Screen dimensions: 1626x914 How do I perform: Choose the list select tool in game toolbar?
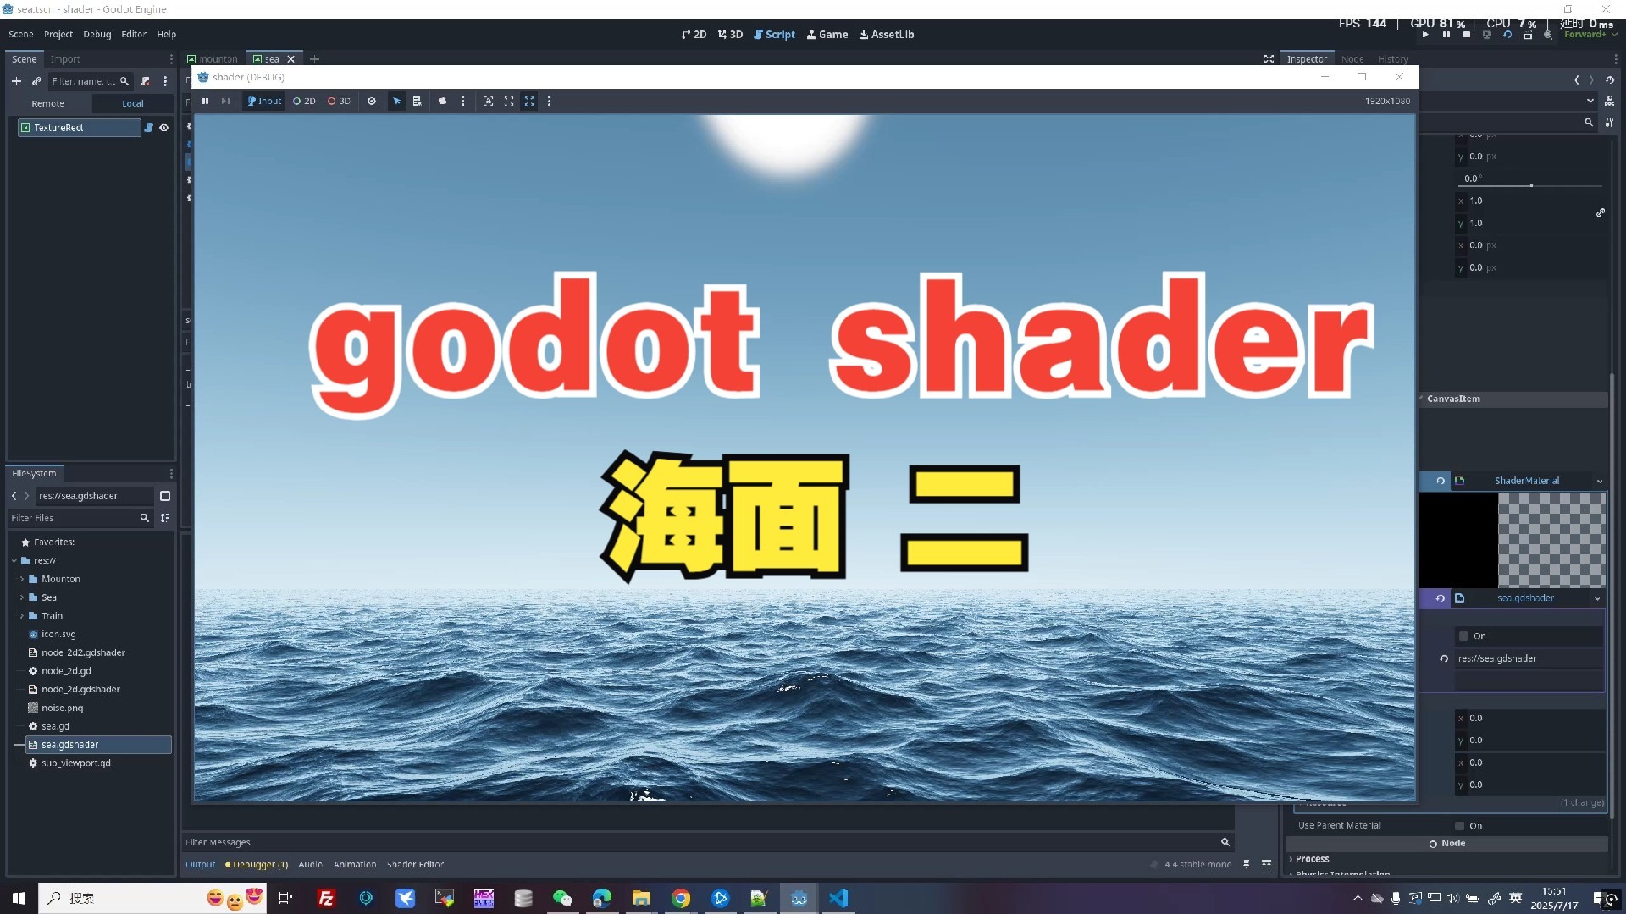pos(417,101)
